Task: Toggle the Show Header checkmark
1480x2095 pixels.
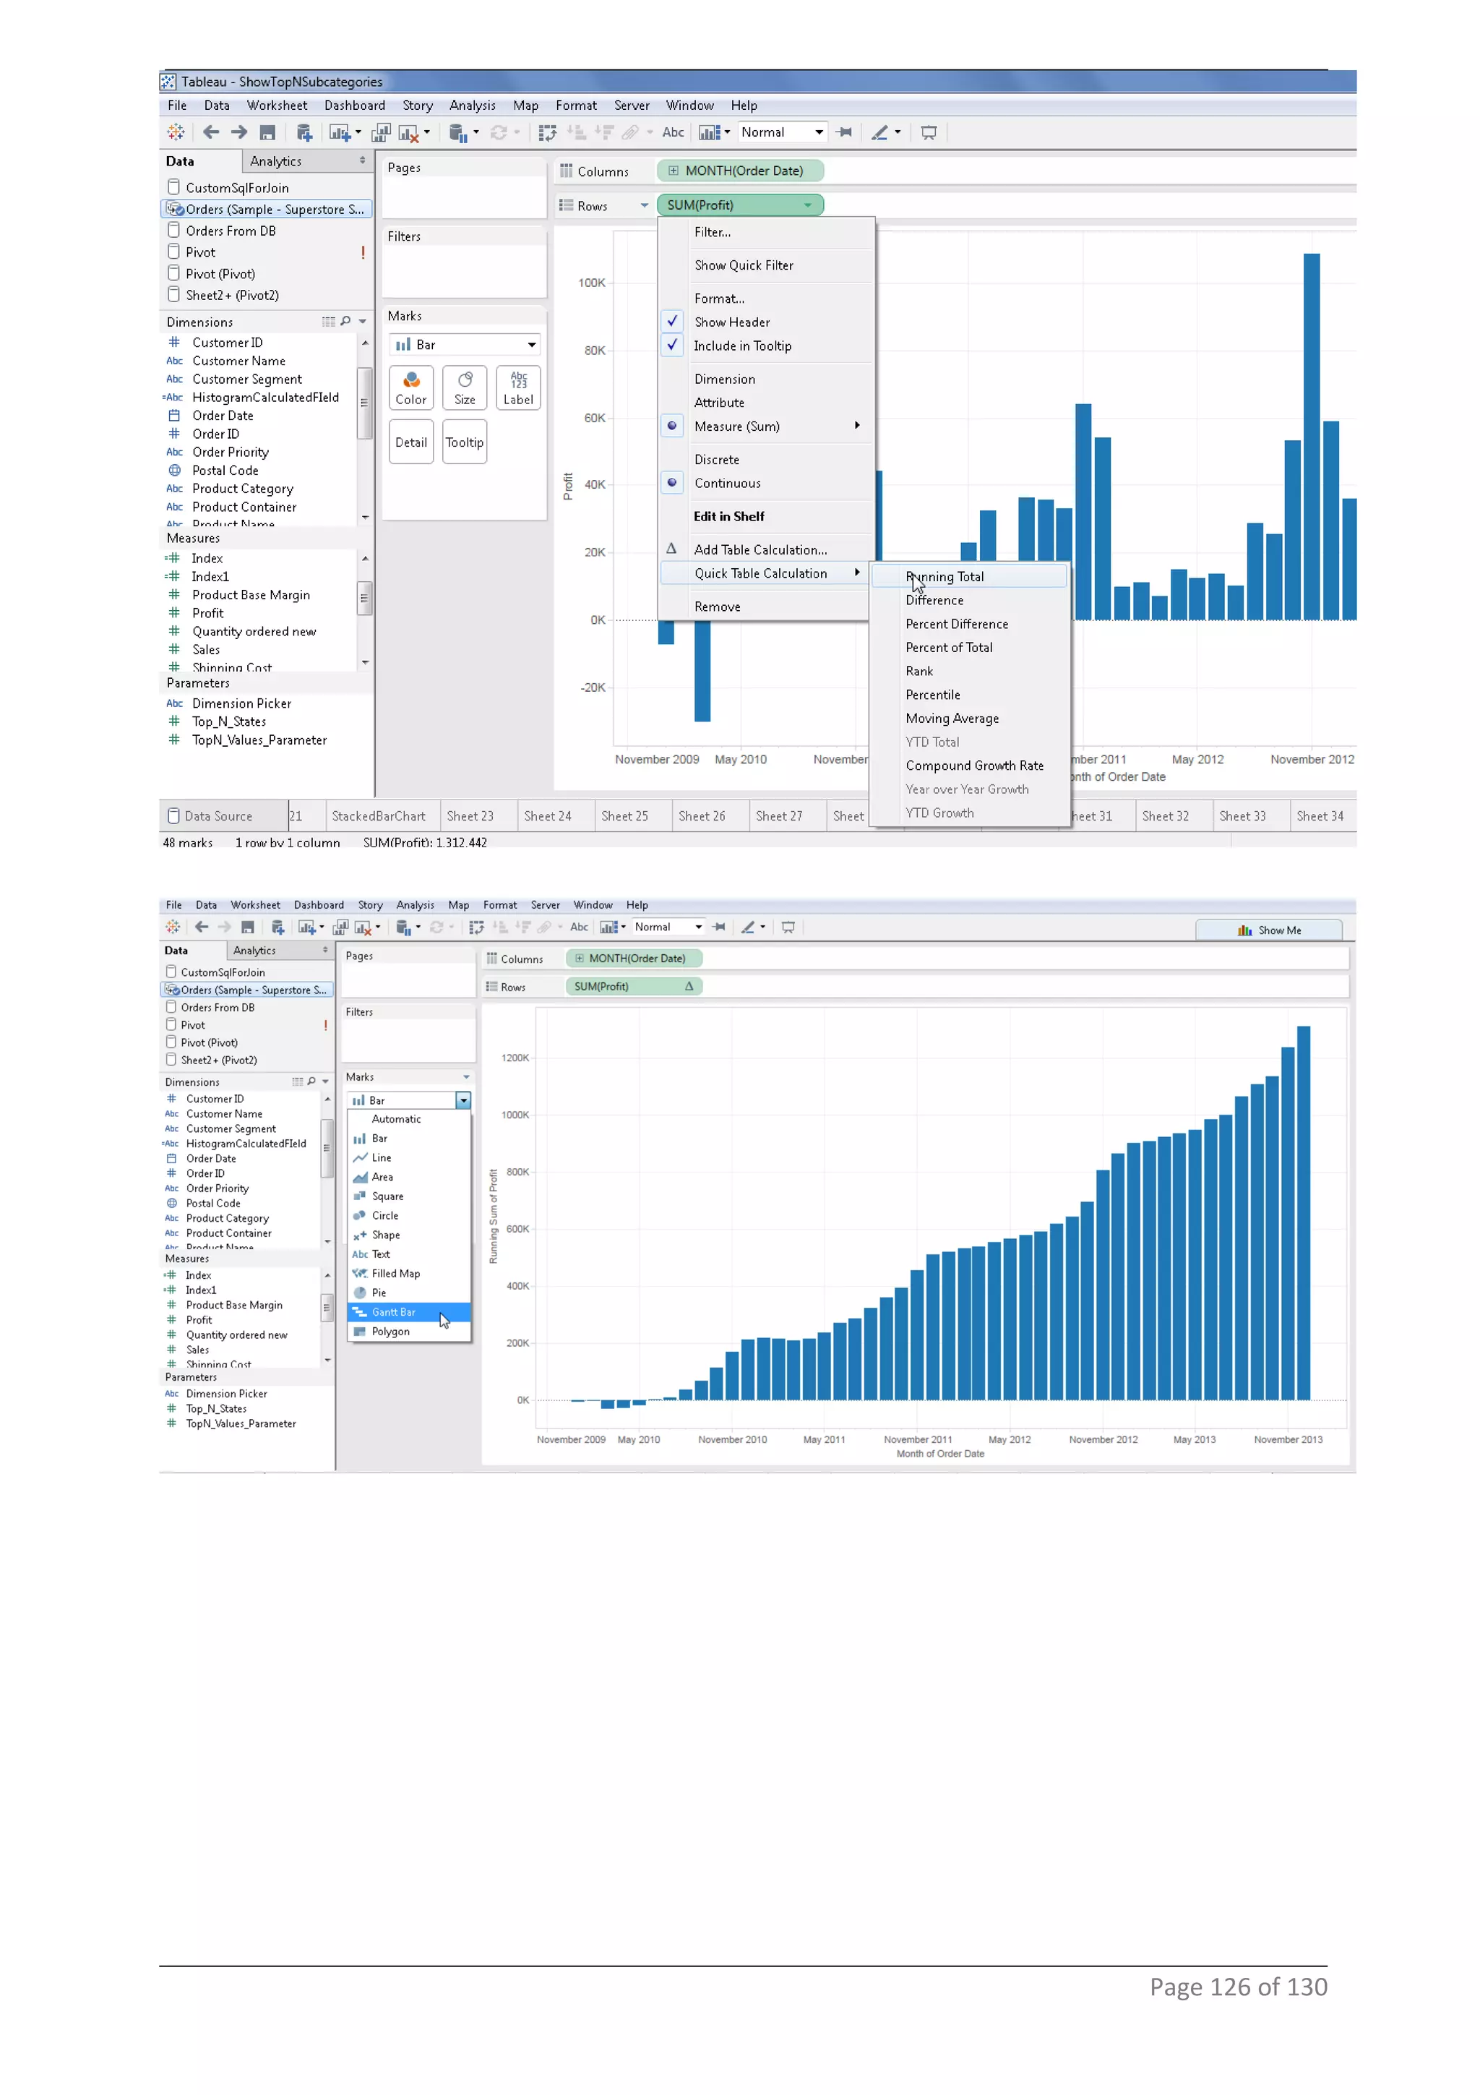Action: pyautogui.click(x=731, y=322)
